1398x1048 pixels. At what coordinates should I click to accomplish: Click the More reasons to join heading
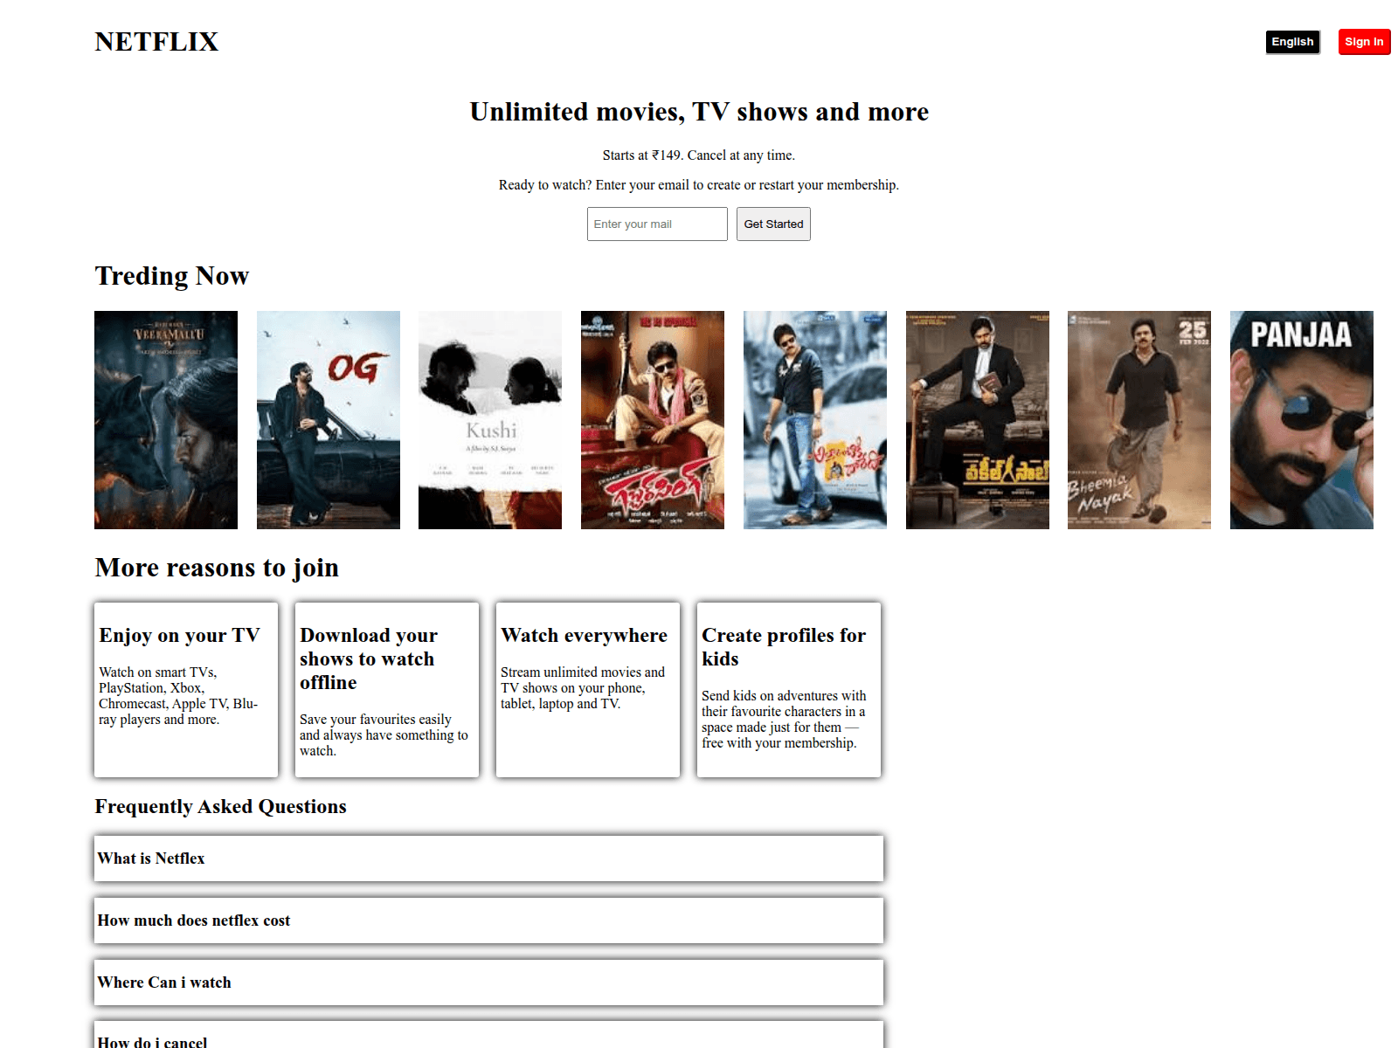[217, 568]
